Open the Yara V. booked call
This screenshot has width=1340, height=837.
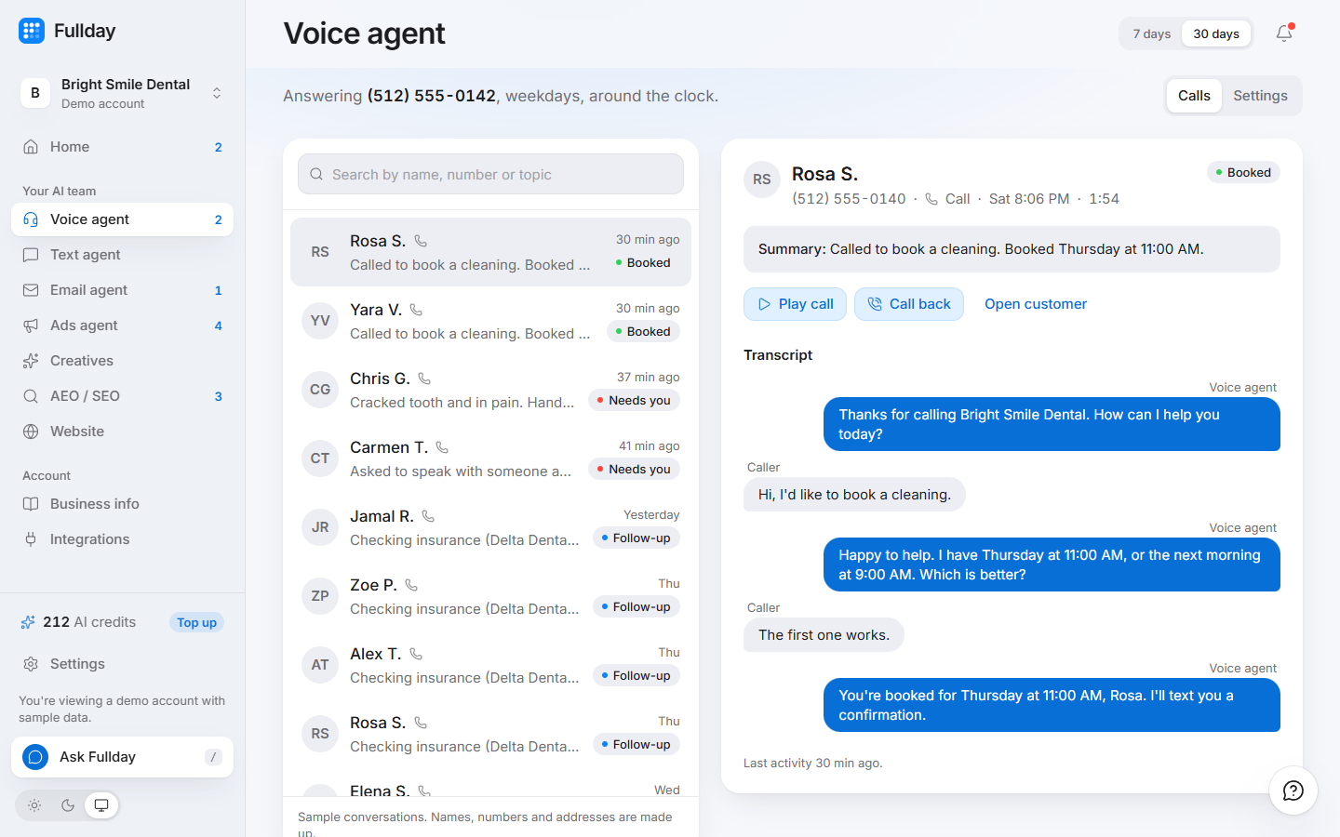[490, 321]
